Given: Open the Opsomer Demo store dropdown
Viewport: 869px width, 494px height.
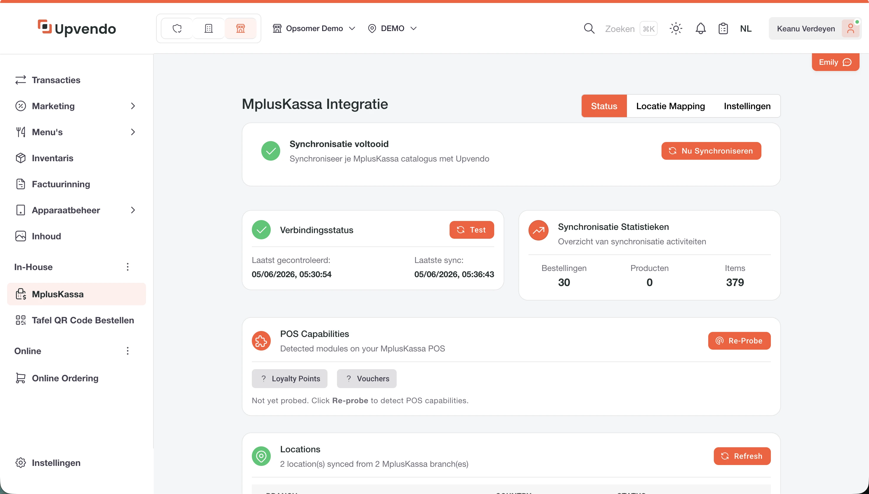Looking at the screenshot, I should tap(314, 28).
